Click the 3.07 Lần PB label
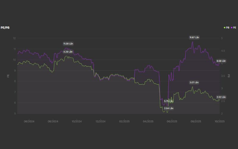The width and height of the screenshot is (238, 149). [194, 82]
